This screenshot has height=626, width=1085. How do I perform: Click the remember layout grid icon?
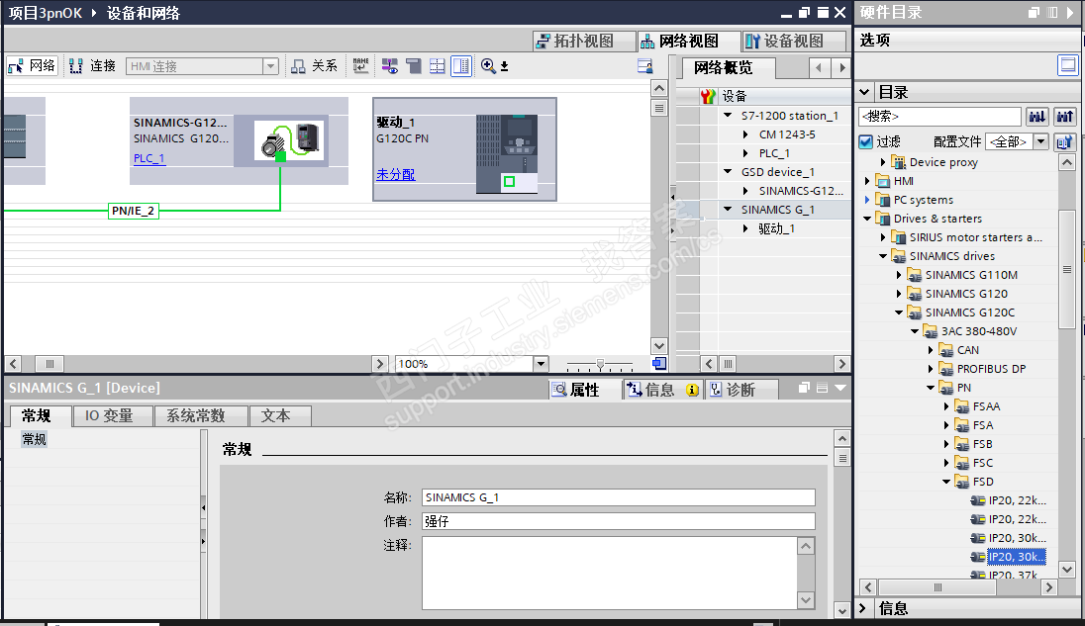point(438,65)
